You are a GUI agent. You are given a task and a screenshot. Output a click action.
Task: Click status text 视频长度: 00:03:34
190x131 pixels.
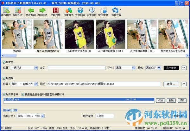click(174, 128)
